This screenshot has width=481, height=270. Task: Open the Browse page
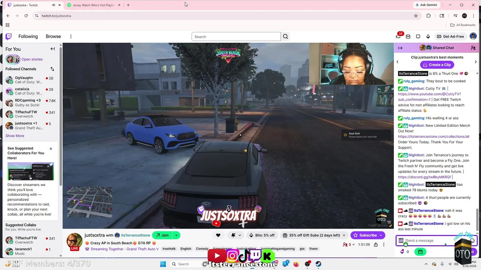click(53, 36)
